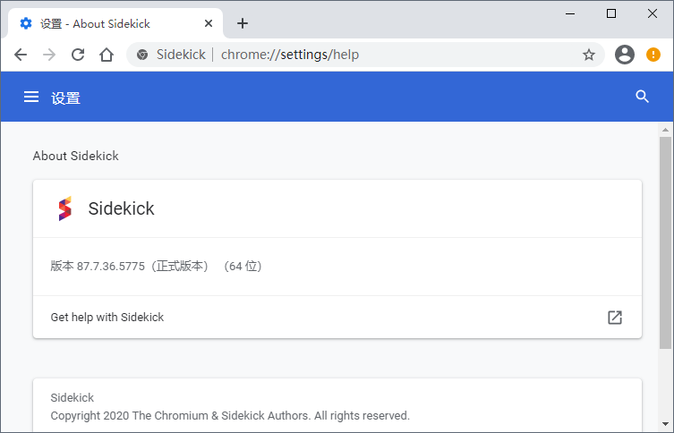Click the site info icon beside Sidekick
The height and width of the screenshot is (433, 674).
142,55
